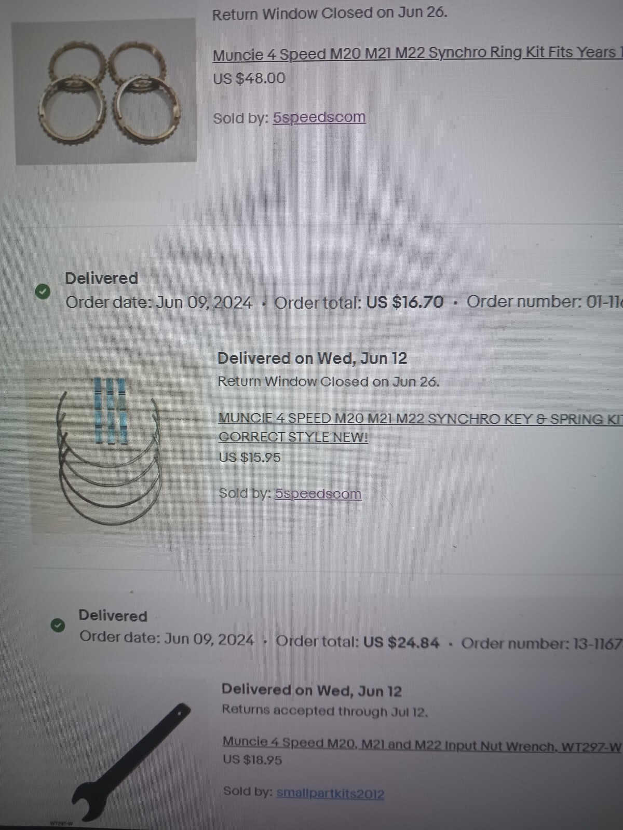The width and height of the screenshot is (623, 830).
Task: Open the synchro key and spring kit thumbnail
Action: point(112,446)
